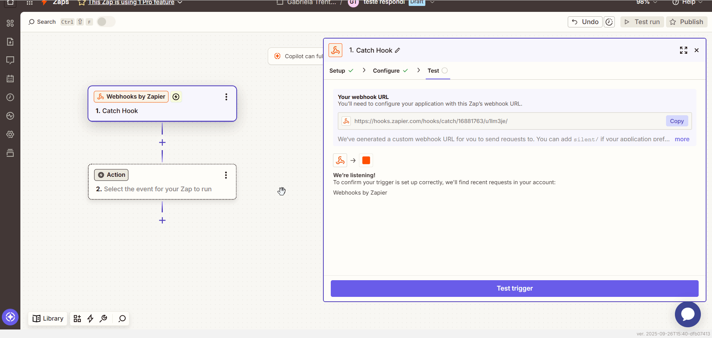Expand the Pro feature title dropdown
Screen dimensions: 712x338
point(180,3)
